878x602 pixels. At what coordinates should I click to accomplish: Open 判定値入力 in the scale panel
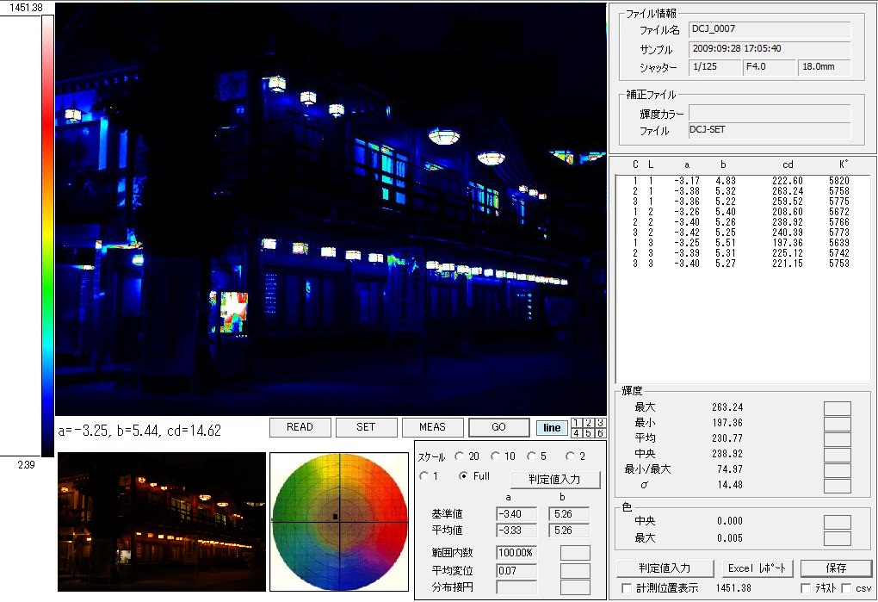555,479
